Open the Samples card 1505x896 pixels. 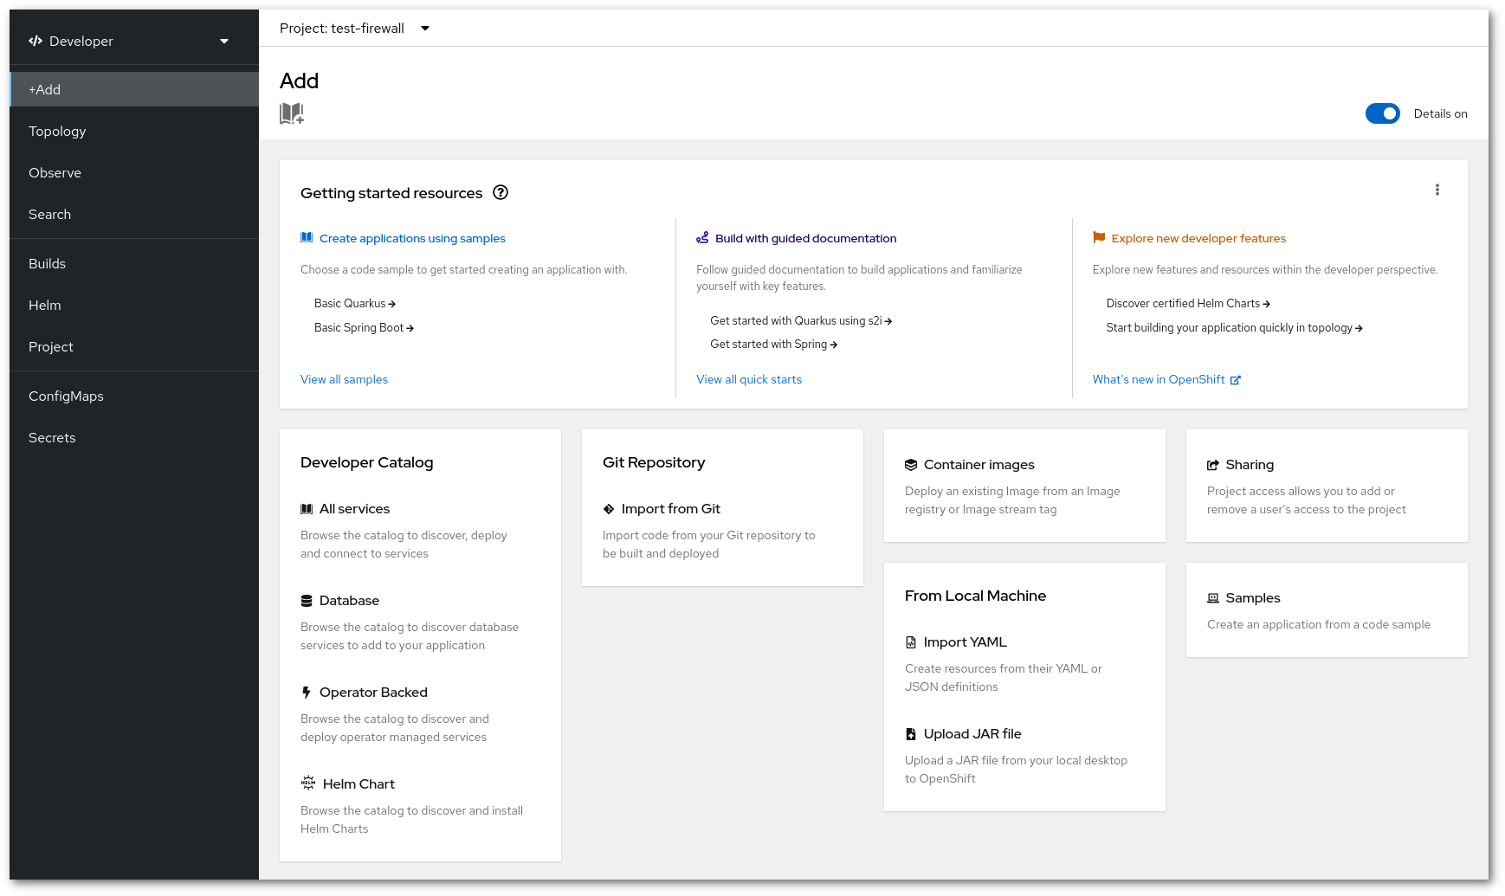(x=1327, y=609)
